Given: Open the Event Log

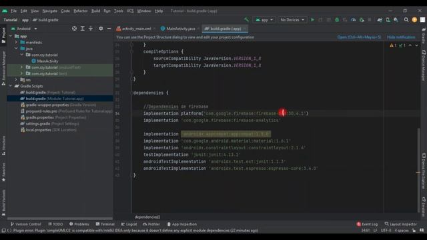Looking at the screenshot, I should point(367,224).
